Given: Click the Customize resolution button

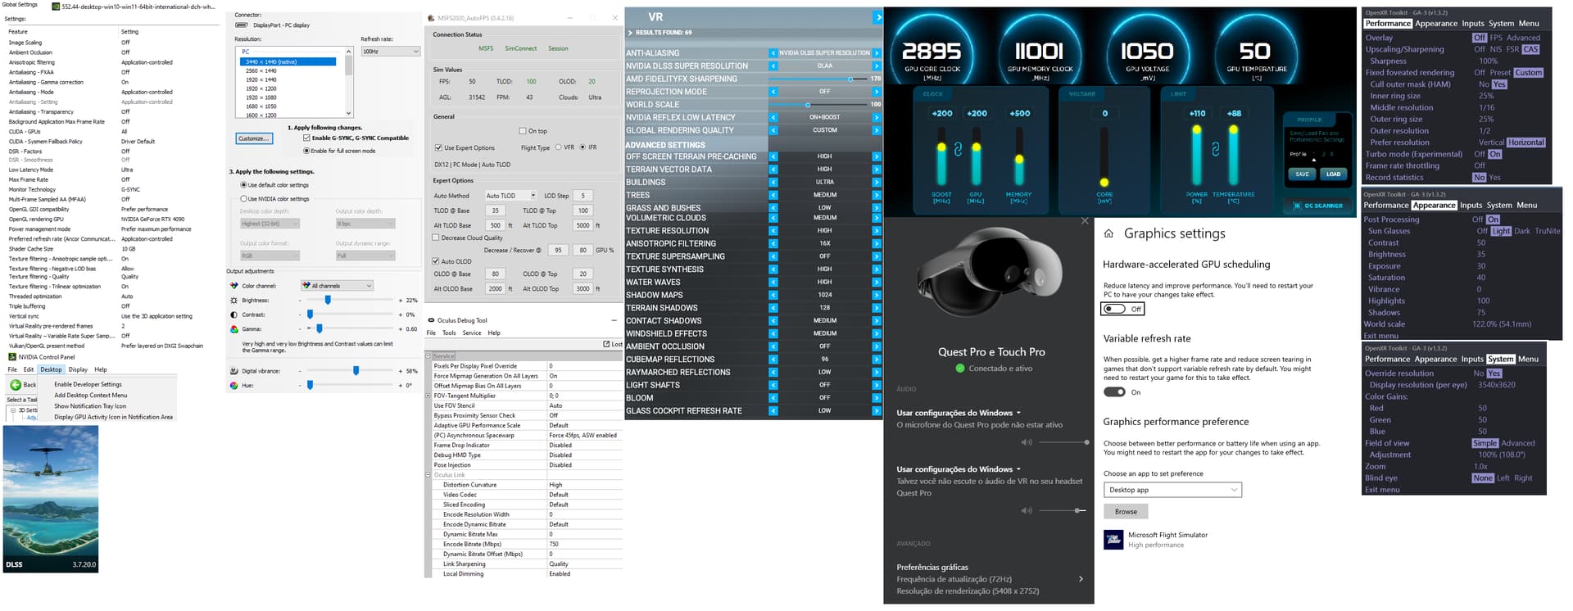Looking at the screenshot, I should pyautogui.click(x=252, y=138).
